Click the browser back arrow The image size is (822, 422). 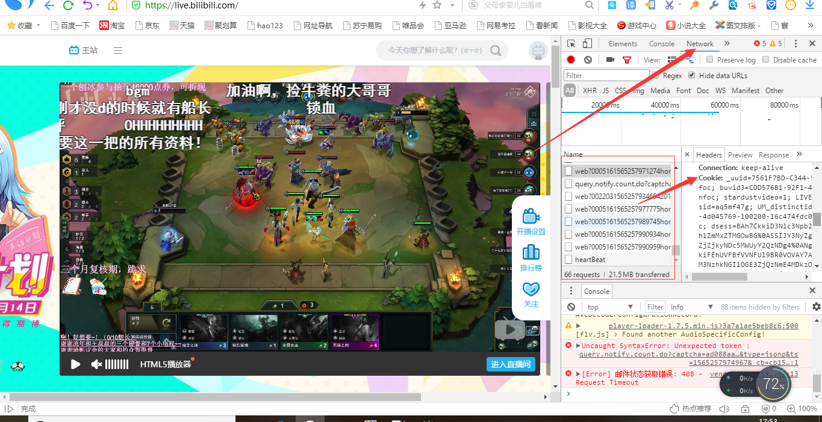point(49,6)
